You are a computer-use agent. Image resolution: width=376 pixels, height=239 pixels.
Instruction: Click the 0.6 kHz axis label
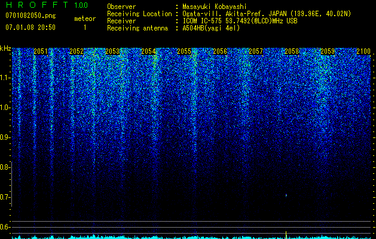5,227
